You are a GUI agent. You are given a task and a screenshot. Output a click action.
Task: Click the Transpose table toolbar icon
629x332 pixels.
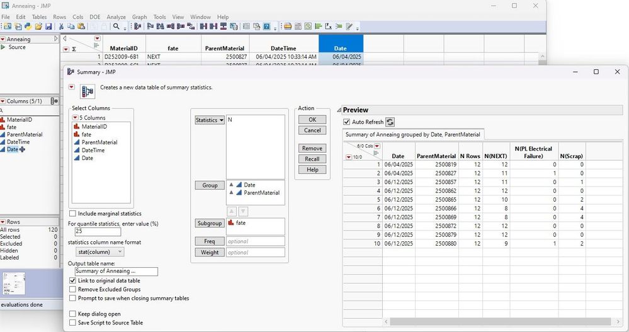pyautogui.click(x=191, y=26)
